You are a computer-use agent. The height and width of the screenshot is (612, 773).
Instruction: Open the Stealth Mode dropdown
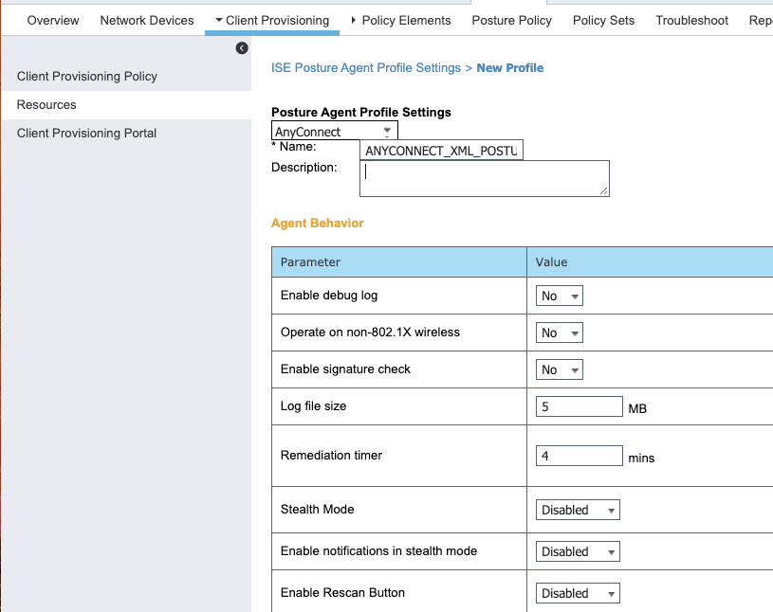[x=577, y=511]
